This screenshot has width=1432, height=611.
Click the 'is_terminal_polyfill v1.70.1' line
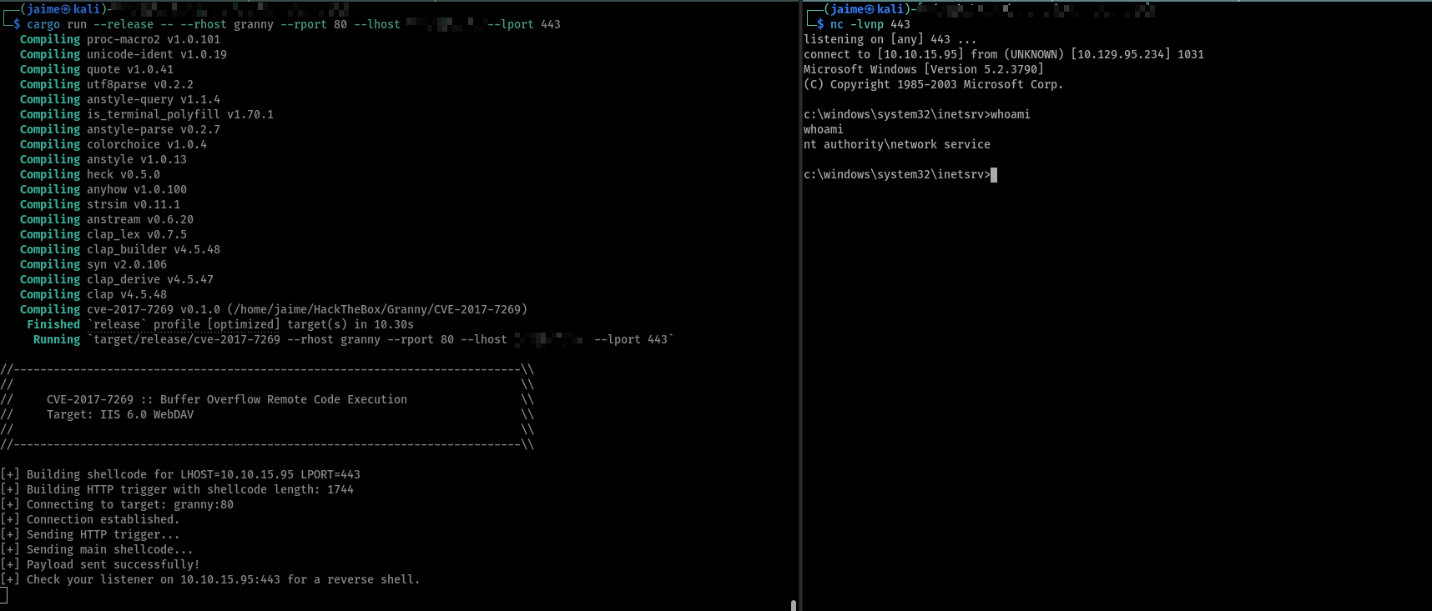[x=147, y=114]
